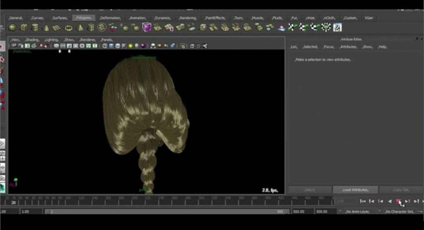Click the Load Attributes button
The width and height of the screenshot is (424, 230).
point(355,190)
